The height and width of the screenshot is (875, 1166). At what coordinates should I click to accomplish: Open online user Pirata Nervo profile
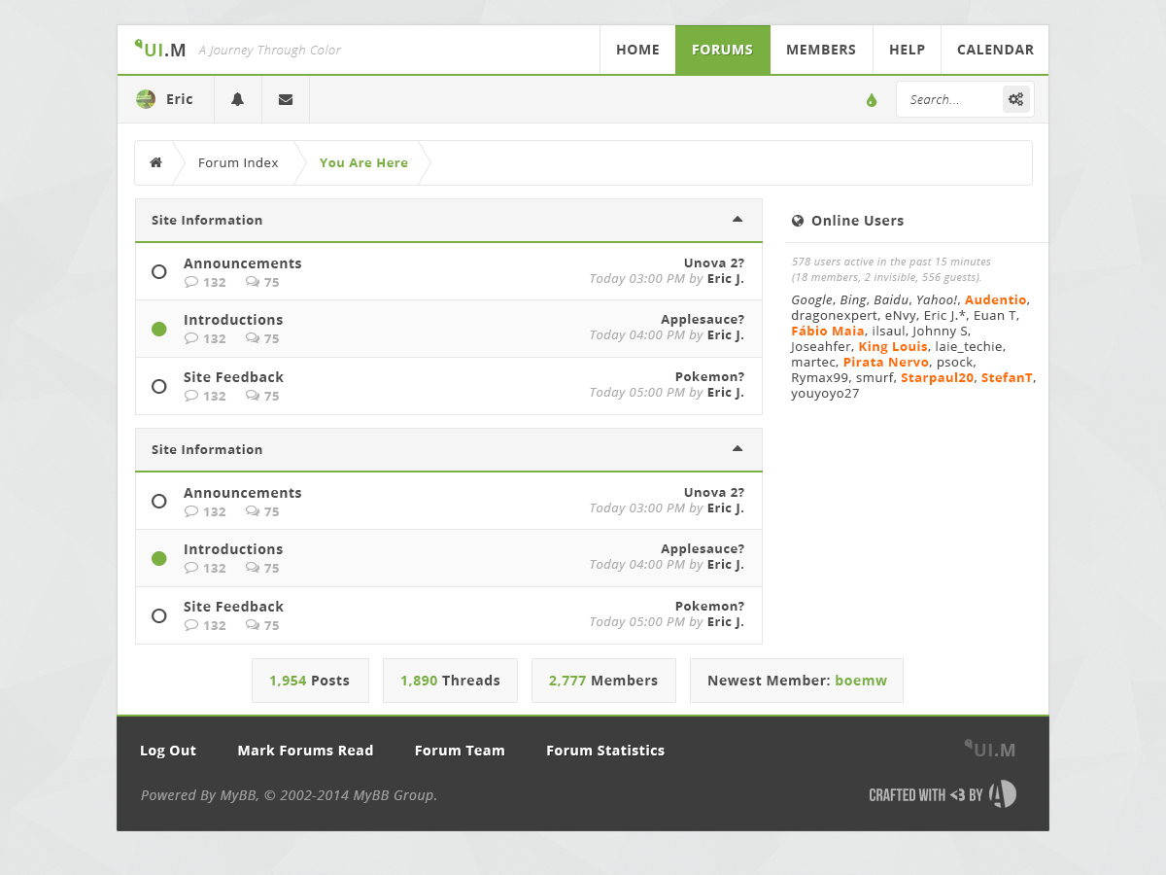[x=886, y=362]
